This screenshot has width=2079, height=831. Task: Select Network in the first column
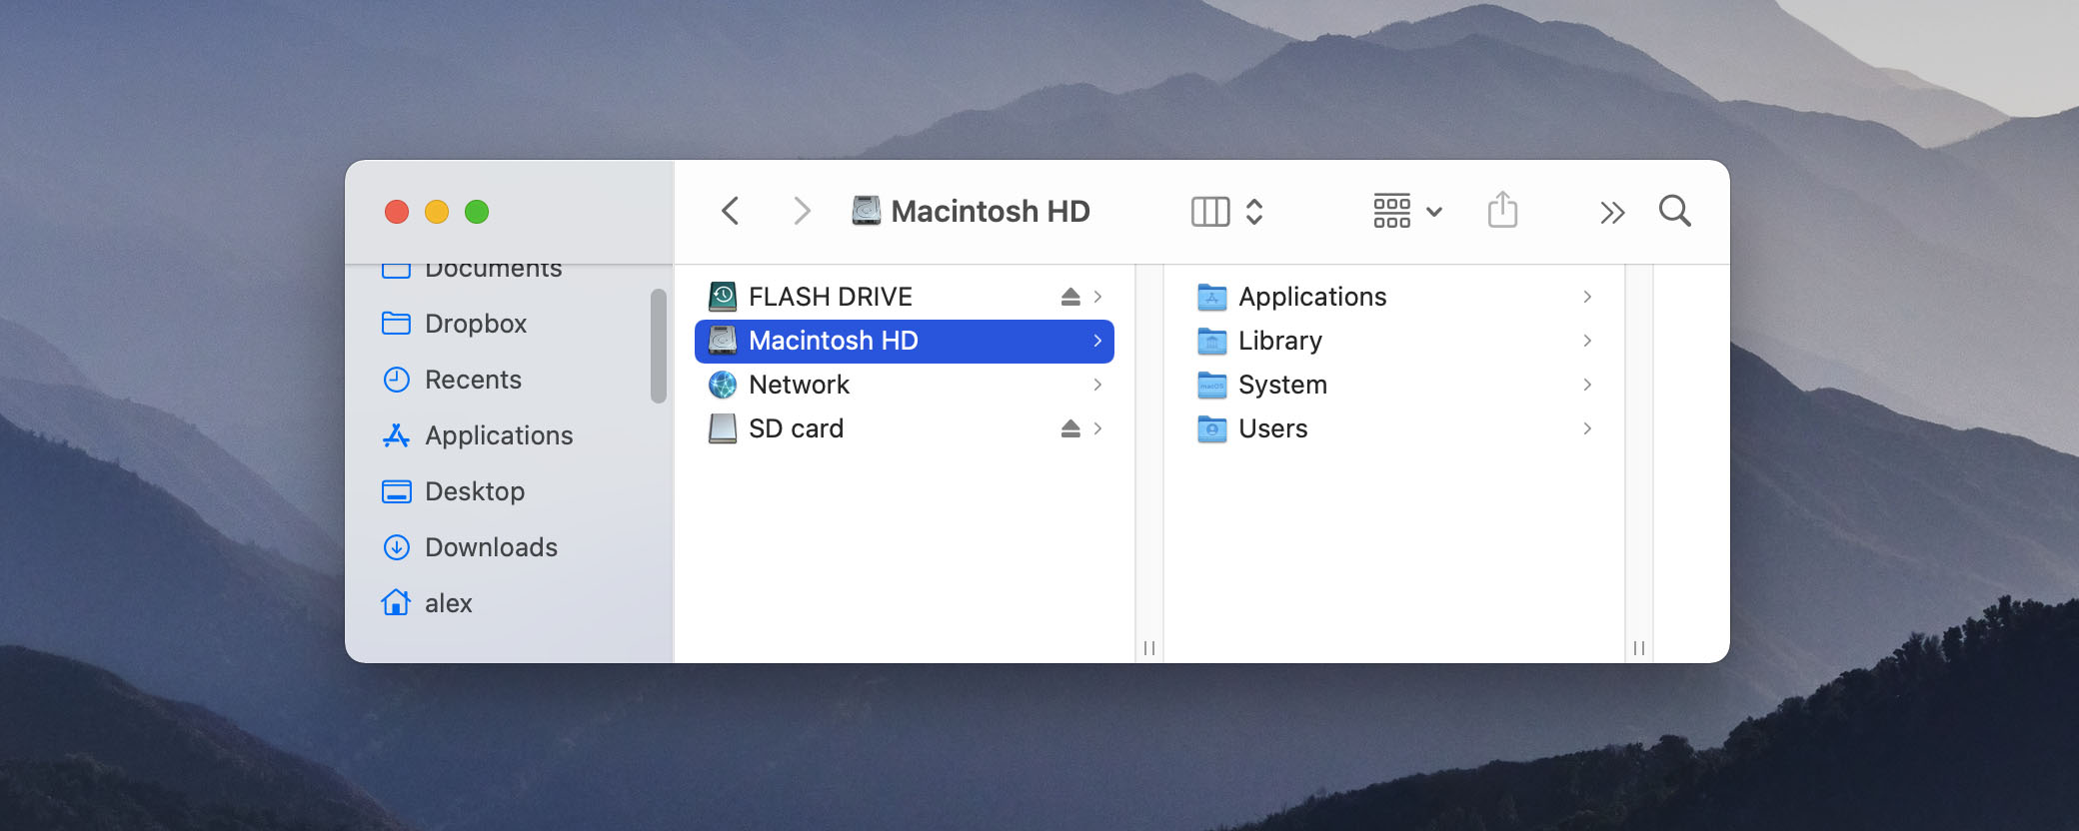[x=905, y=385]
